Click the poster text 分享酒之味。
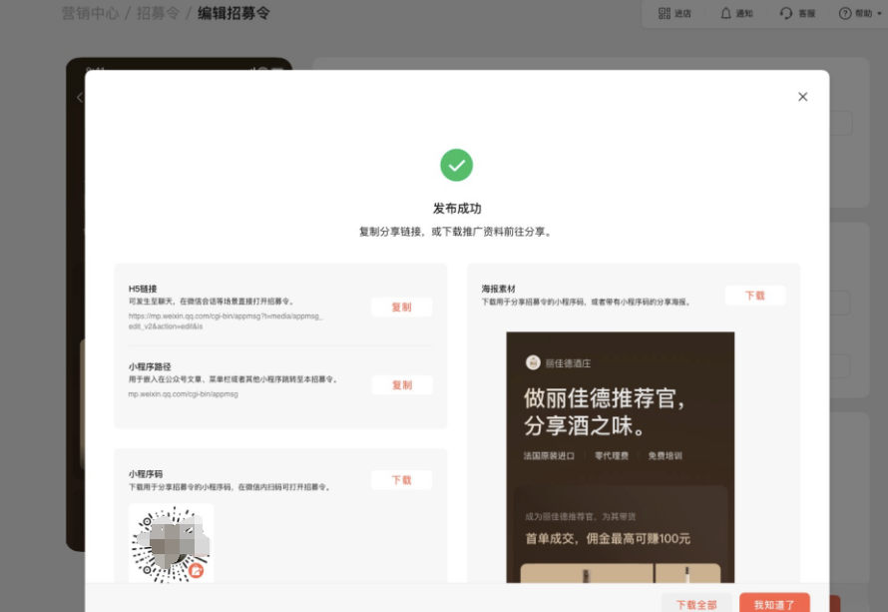This screenshot has height=612, width=888. coord(585,425)
